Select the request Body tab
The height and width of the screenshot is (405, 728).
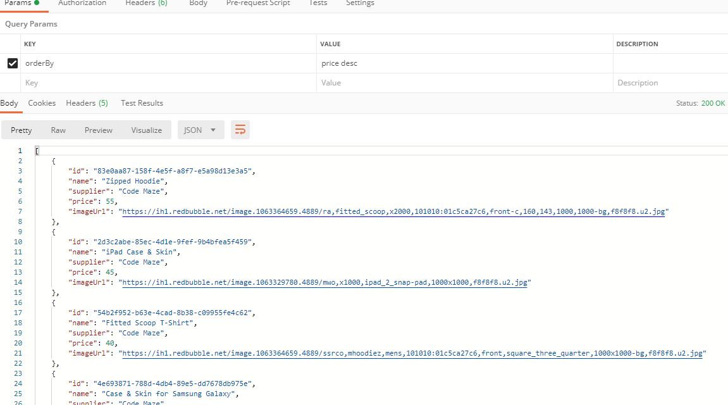198,3
